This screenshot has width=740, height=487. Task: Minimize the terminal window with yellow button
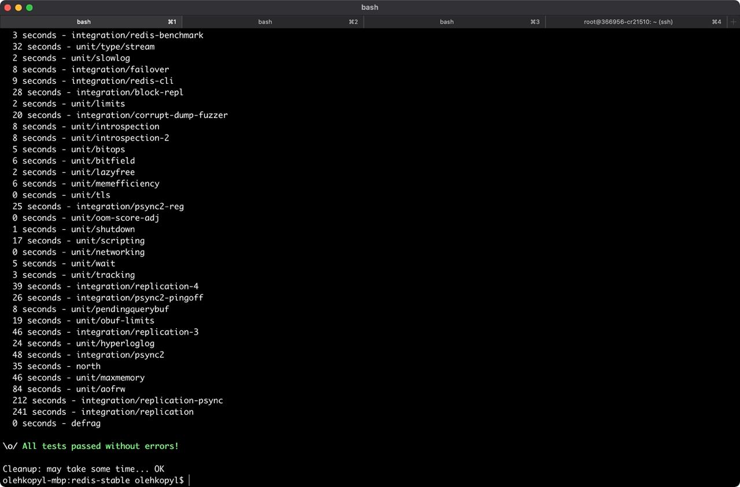pos(18,8)
